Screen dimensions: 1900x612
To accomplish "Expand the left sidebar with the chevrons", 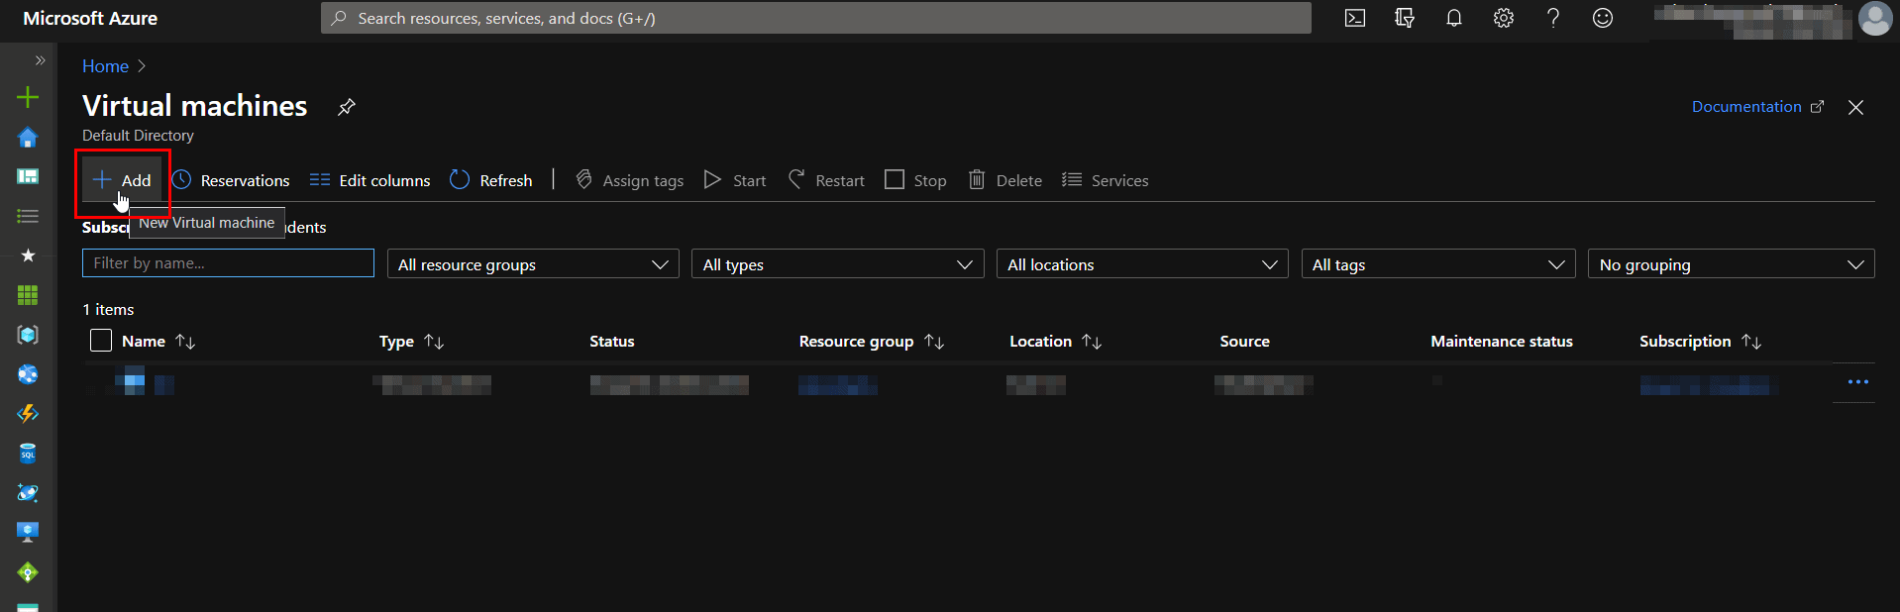I will [x=40, y=60].
